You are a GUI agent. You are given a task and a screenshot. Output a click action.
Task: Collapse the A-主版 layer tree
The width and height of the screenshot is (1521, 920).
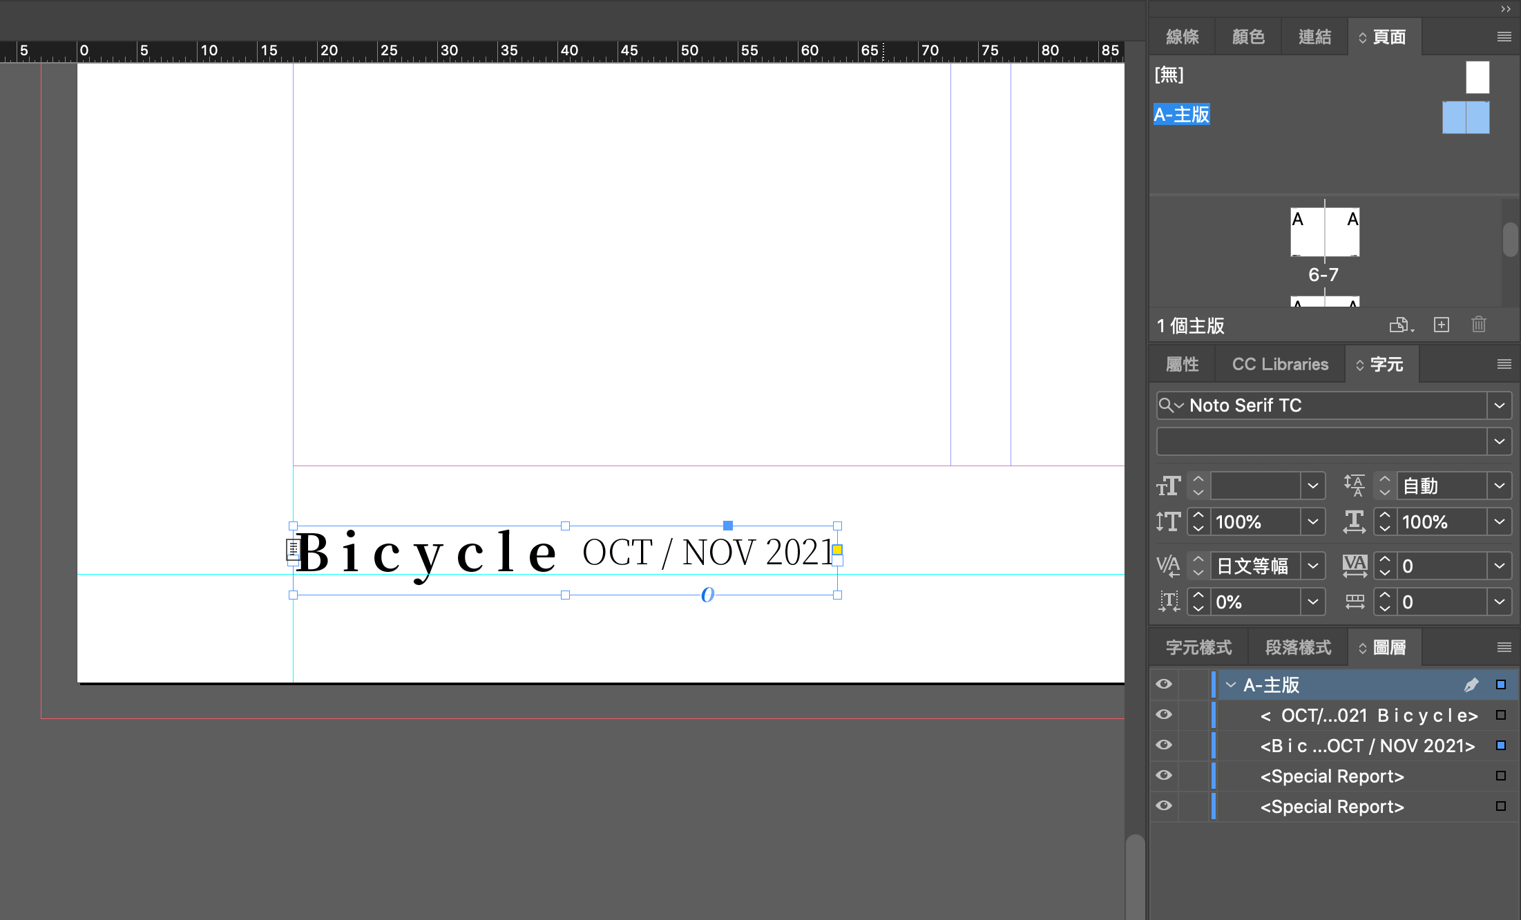pos(1230,684)
